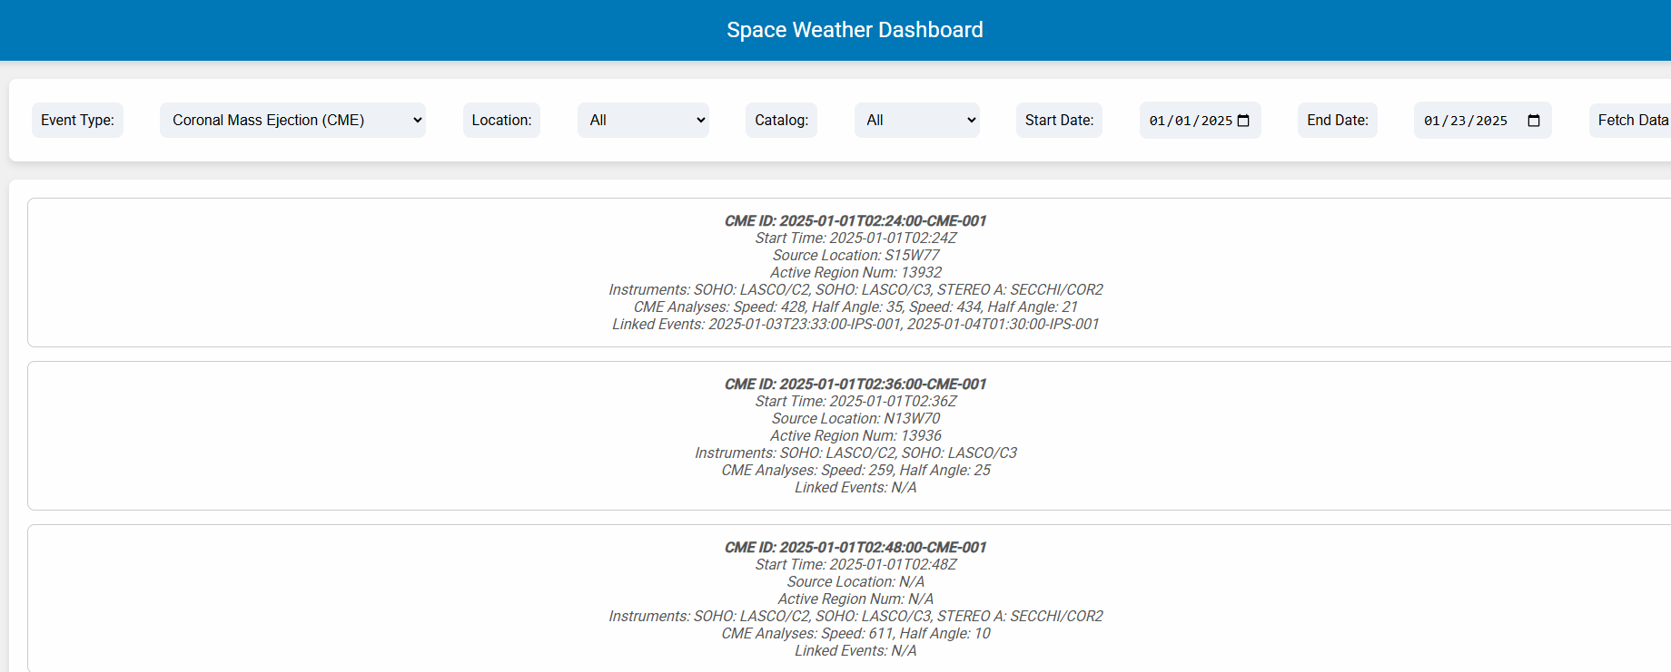
Task: Click Active Region Num: 13936 text
Action: 855,435
